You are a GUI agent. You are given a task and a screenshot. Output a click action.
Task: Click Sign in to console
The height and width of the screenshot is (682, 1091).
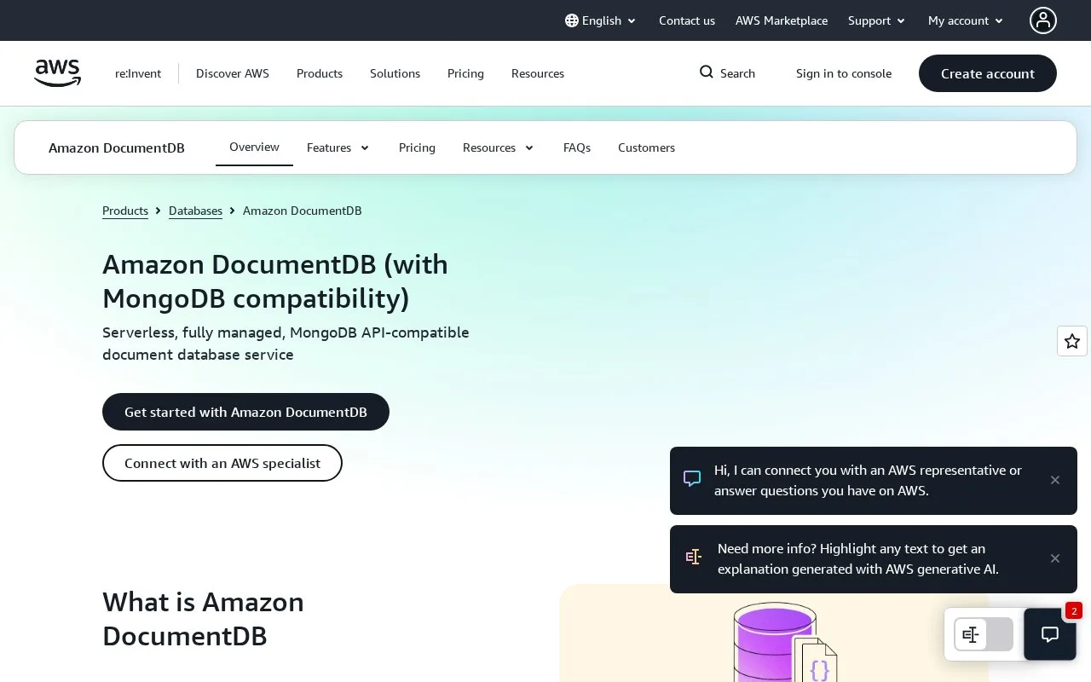[x=844, y=73]
